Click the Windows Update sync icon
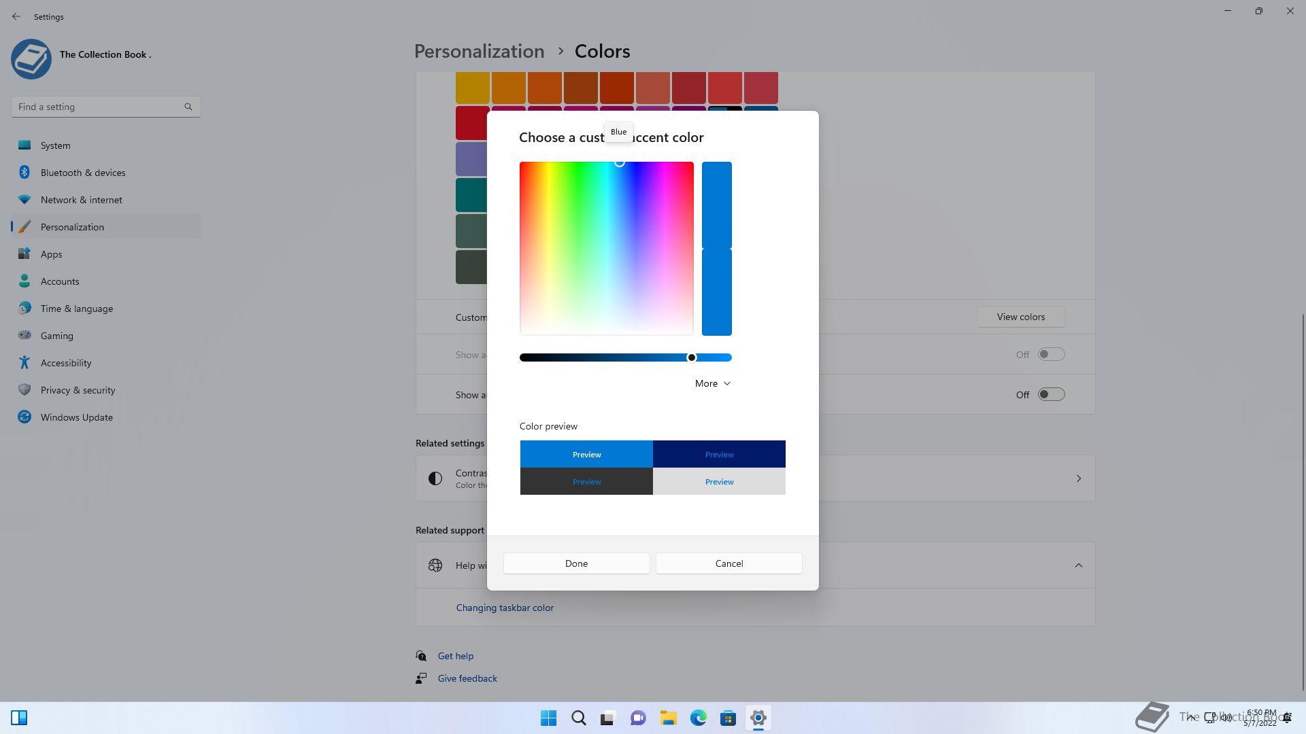This screenshot has height=734, width=1306. pos(24,417)
